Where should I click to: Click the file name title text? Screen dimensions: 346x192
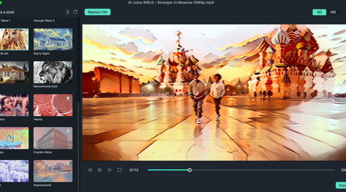click(171, 3)
